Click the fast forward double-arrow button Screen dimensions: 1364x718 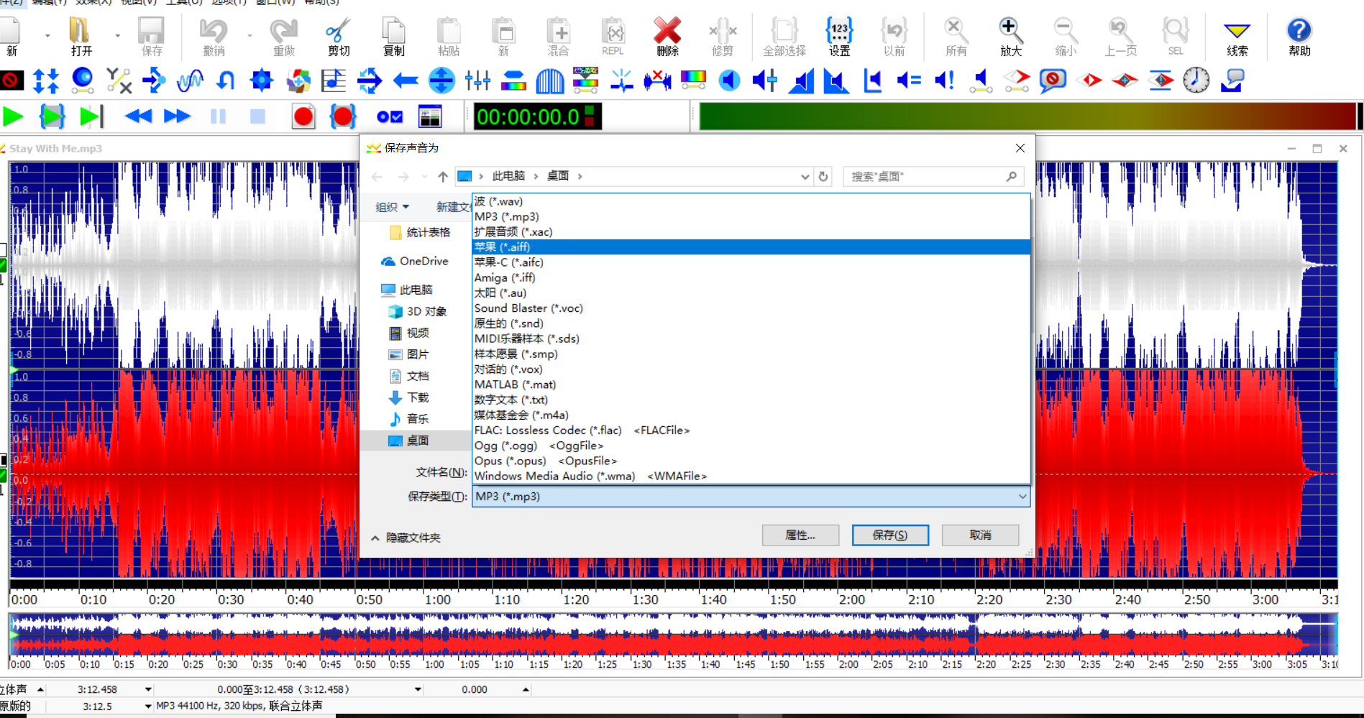[x=177, y=116]
